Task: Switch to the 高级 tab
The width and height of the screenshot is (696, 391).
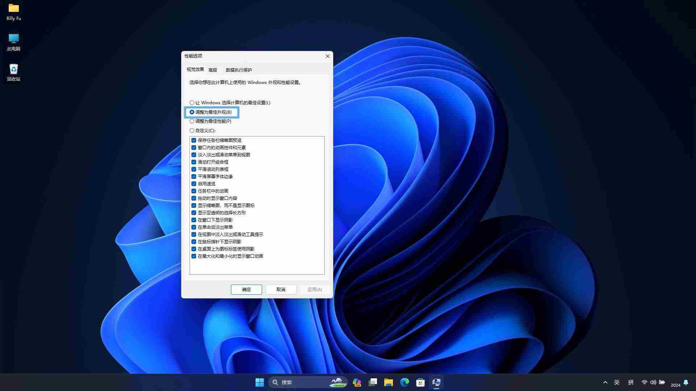Action: click(x=213, y=70)
